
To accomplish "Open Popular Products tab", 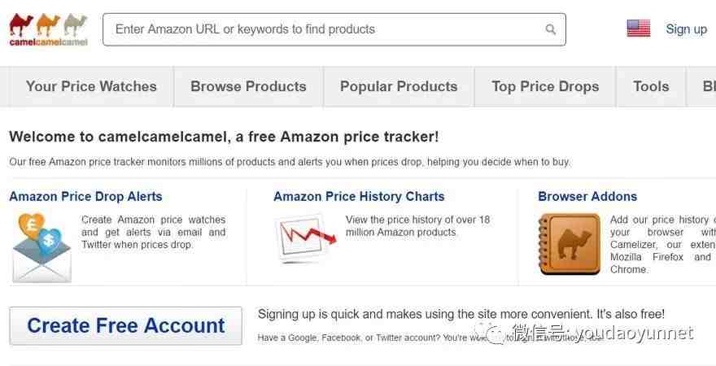I will [399, 86].
